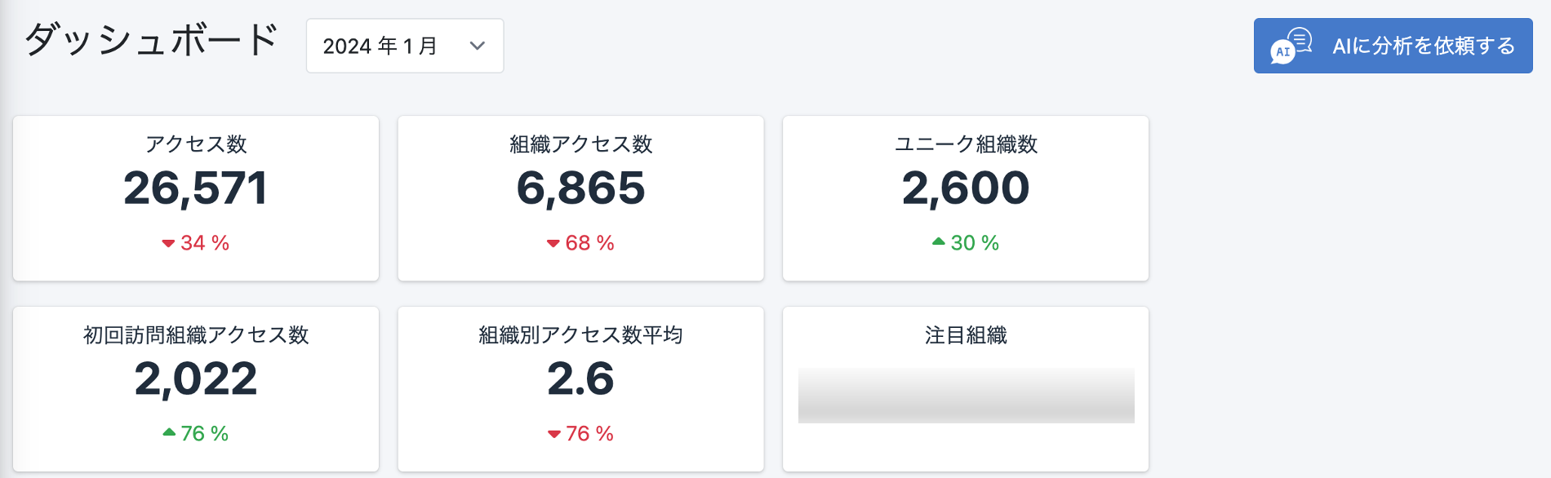The width and height of the screenshot is (1551, 478).
Task: Click the red down arrow beside 68 %
Action: point(553,244)
